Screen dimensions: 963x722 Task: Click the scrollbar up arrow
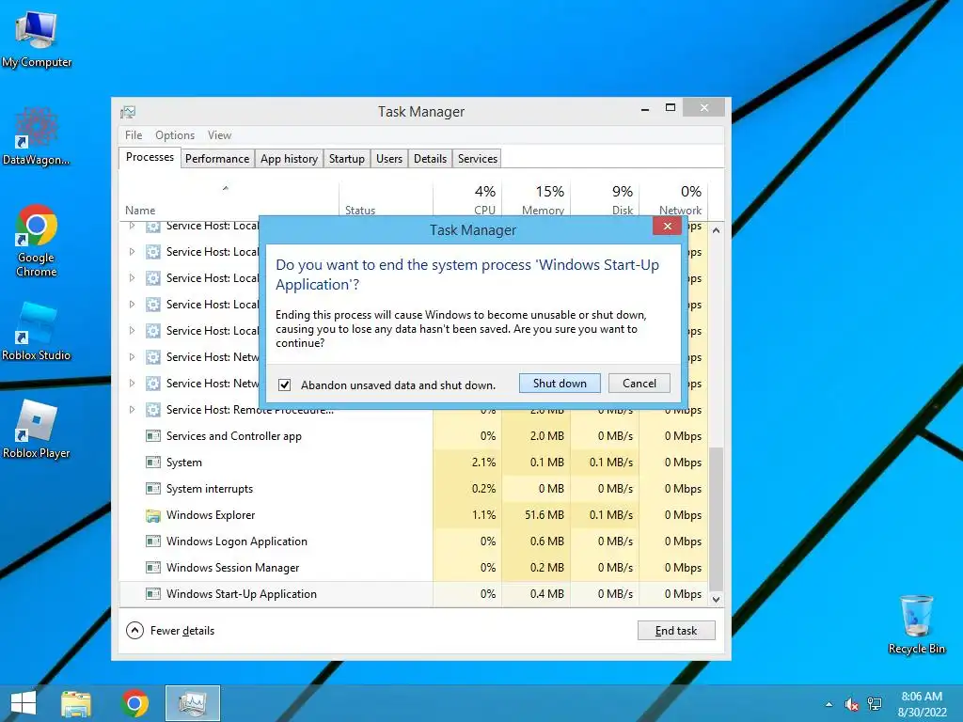click(716, 230)
